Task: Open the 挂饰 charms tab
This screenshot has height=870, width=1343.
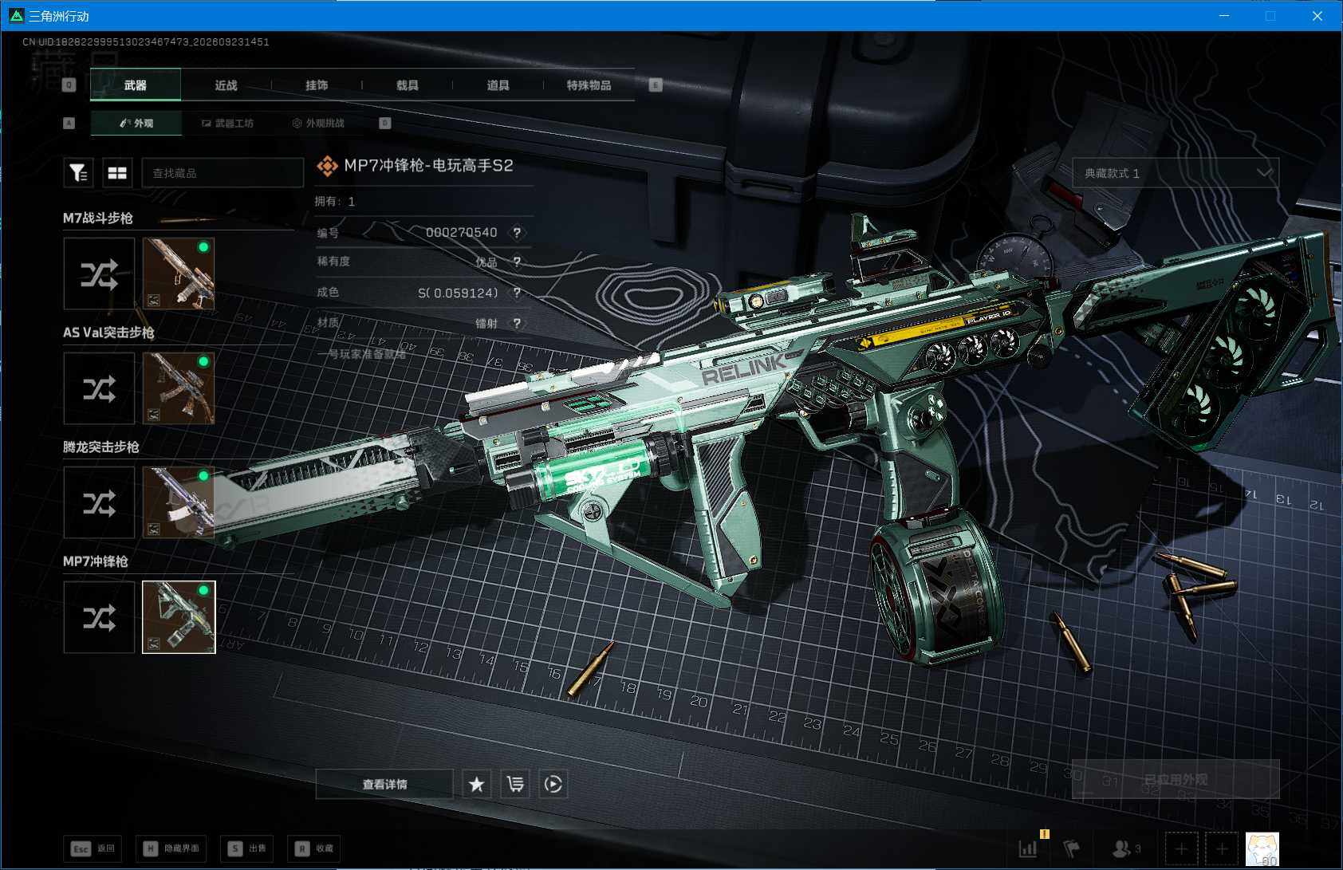Action: [317, 85]
